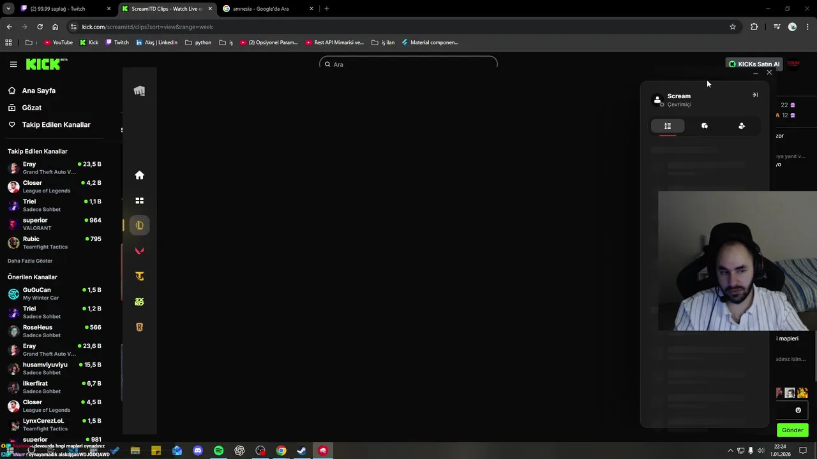Image resolution: width=817 pixels, height=459 pixels.
Task: Switch to the add friend tab
Action: click(x=742, y=126)
